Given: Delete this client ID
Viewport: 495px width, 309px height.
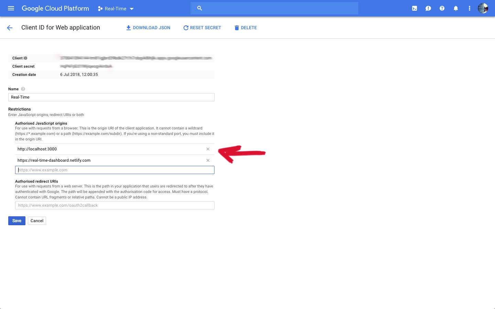Looking at the screenshot, I should tap(246, 28).
